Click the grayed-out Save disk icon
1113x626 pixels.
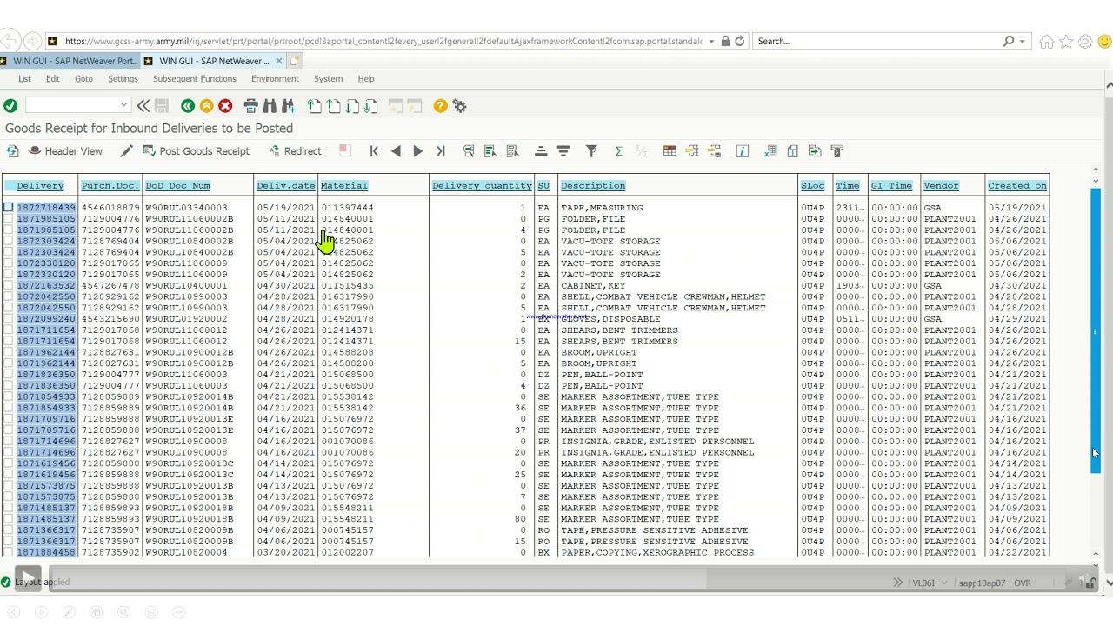[x=161, y=106]
